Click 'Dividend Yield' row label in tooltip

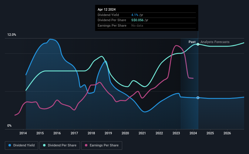(x=108, y=15)
